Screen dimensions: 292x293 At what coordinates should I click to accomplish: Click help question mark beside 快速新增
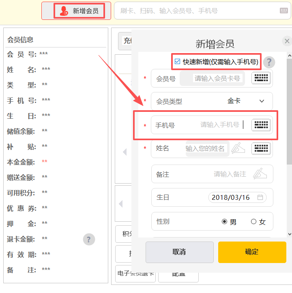(269, 62)
